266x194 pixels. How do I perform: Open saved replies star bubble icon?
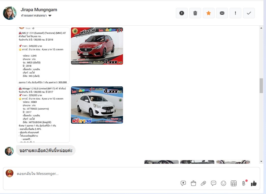tap(183, 183)
